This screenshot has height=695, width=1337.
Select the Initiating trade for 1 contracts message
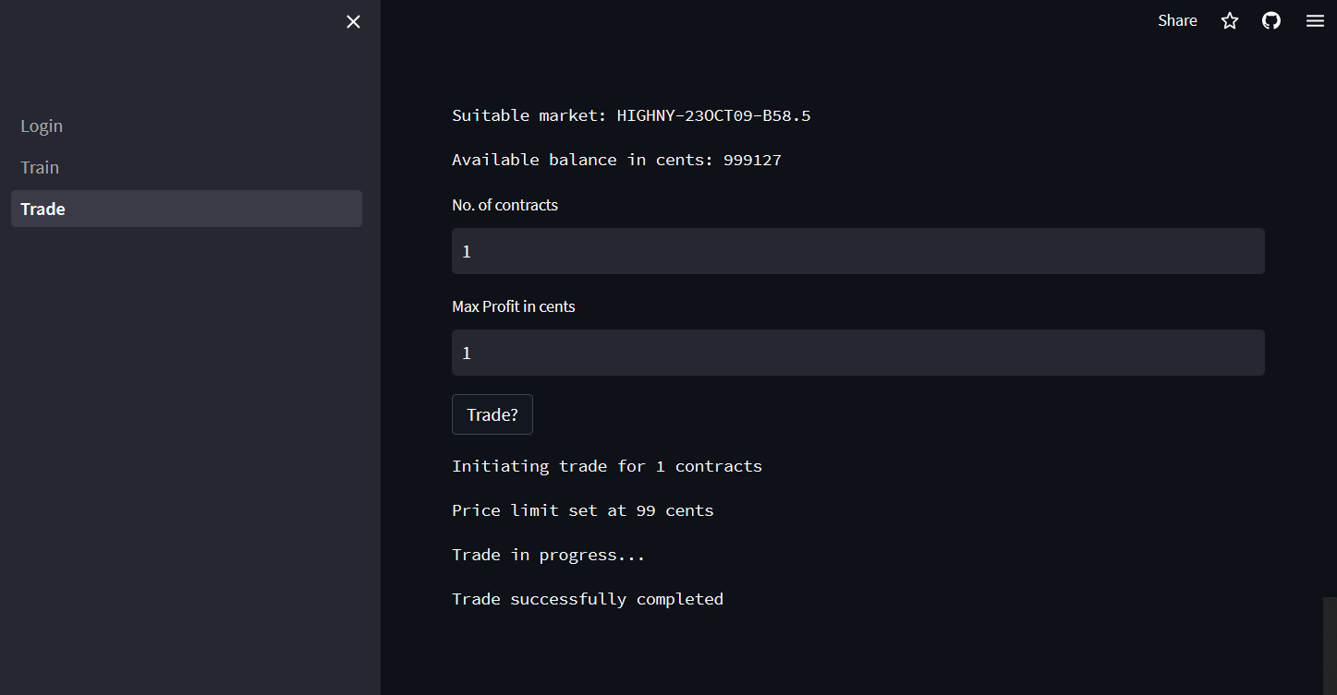(x=607, y=465)
